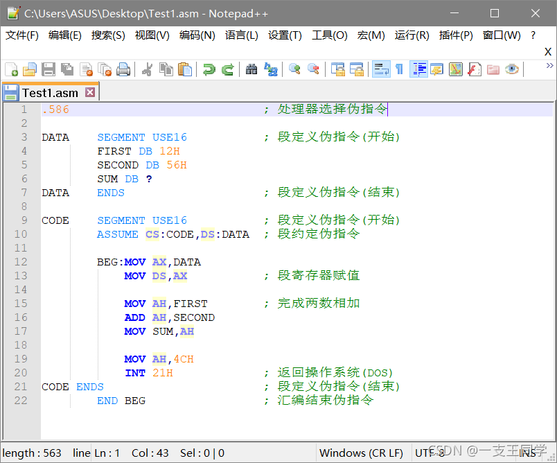Print the document using printer icon
The width and height of the screenshot is (557, 463).
[123, 69]
